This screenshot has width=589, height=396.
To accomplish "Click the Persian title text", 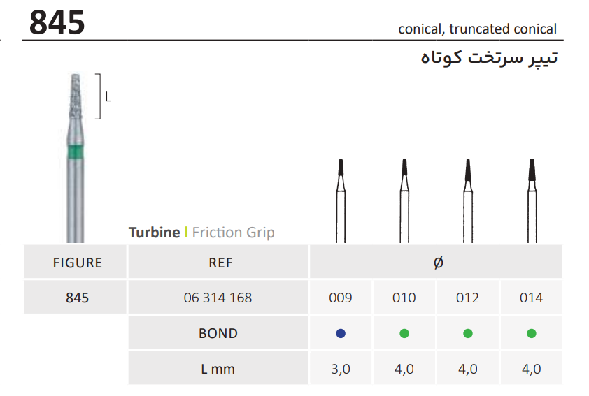I will coord(489,58).
